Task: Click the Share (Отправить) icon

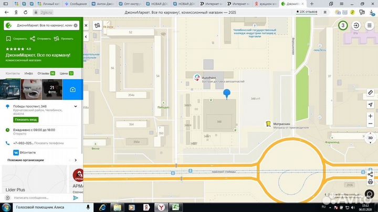Action: pos(33,39)
